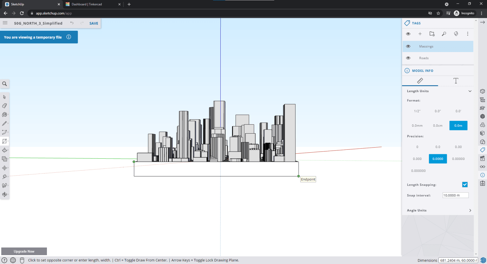Open the Solid Inspector panel icon
Screen dimensions: 487x264
tap(483, 183)
